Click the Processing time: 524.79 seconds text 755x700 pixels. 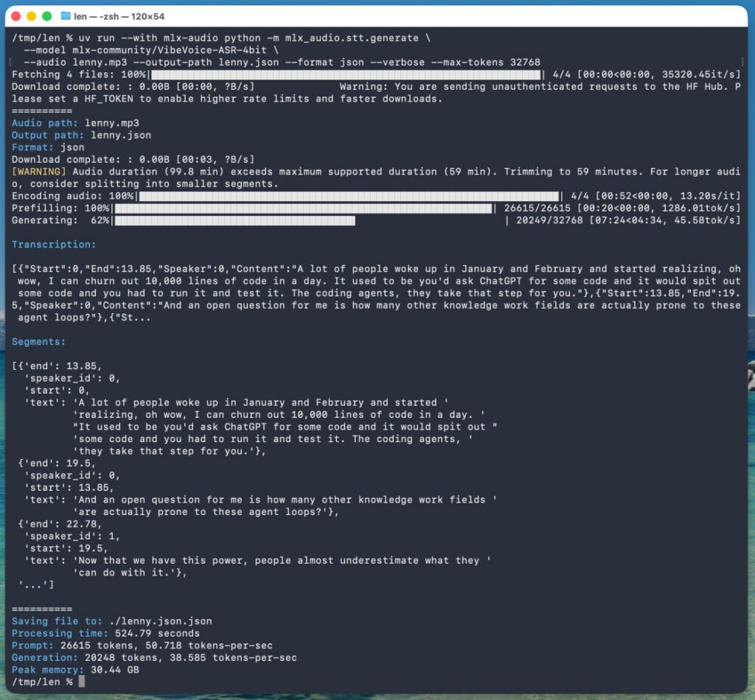point(107,633)
